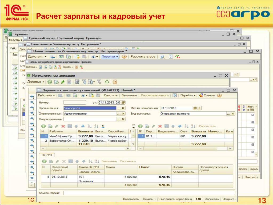Screen dimensions: 273x205
Task: Switch to the НДФЛ tab
Action: [47, 155]
